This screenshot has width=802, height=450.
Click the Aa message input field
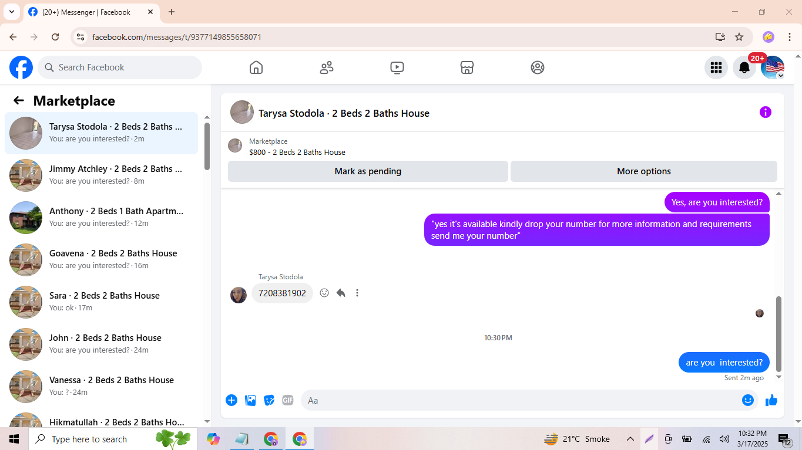(x=520, y=400)
